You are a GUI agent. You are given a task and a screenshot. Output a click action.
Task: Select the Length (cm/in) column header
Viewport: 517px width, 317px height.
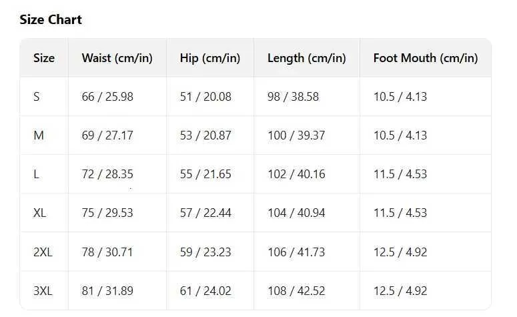coord(306,58)
